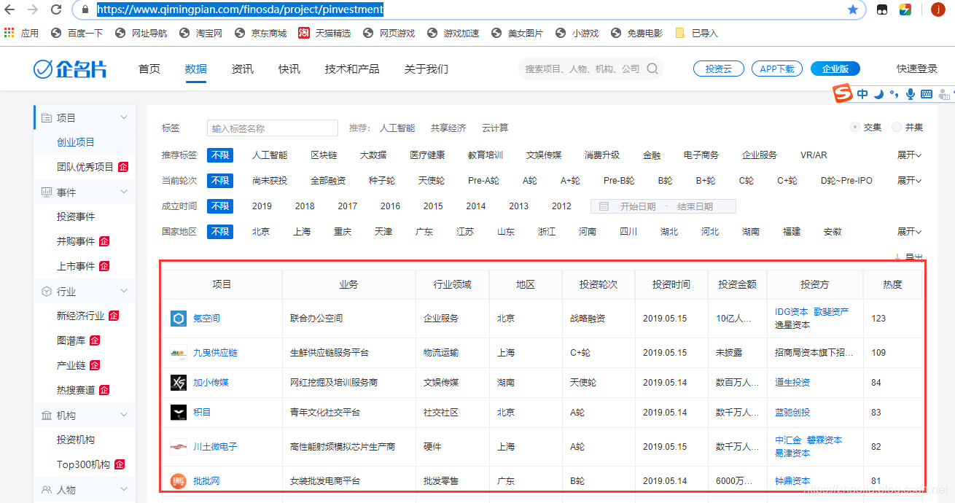Open the 关于我们 navigation tab

tap(426, 69)
